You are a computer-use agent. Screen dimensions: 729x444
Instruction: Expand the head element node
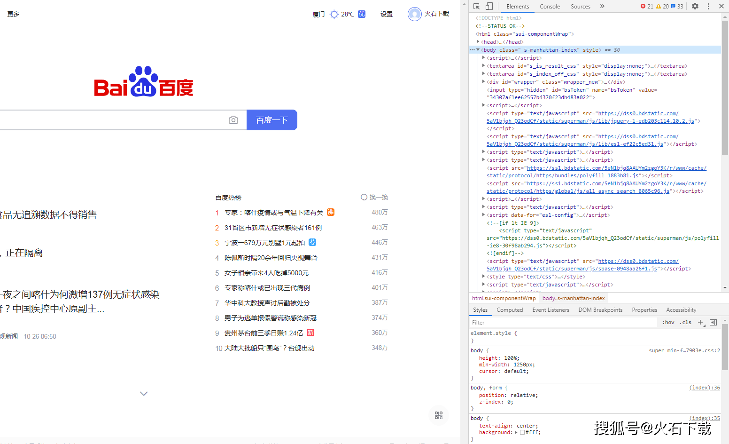478,42
